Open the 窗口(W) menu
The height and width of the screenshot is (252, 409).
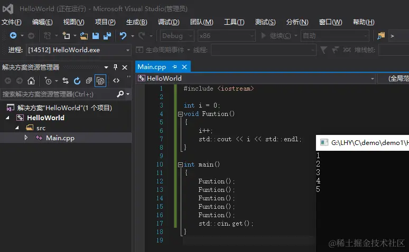330,22
